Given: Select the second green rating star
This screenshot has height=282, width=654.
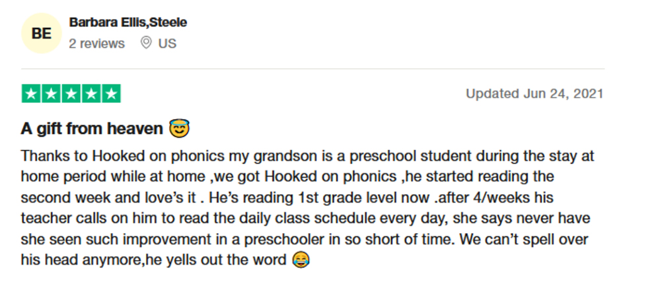Looking at the screenshot, I should point(51,93).
